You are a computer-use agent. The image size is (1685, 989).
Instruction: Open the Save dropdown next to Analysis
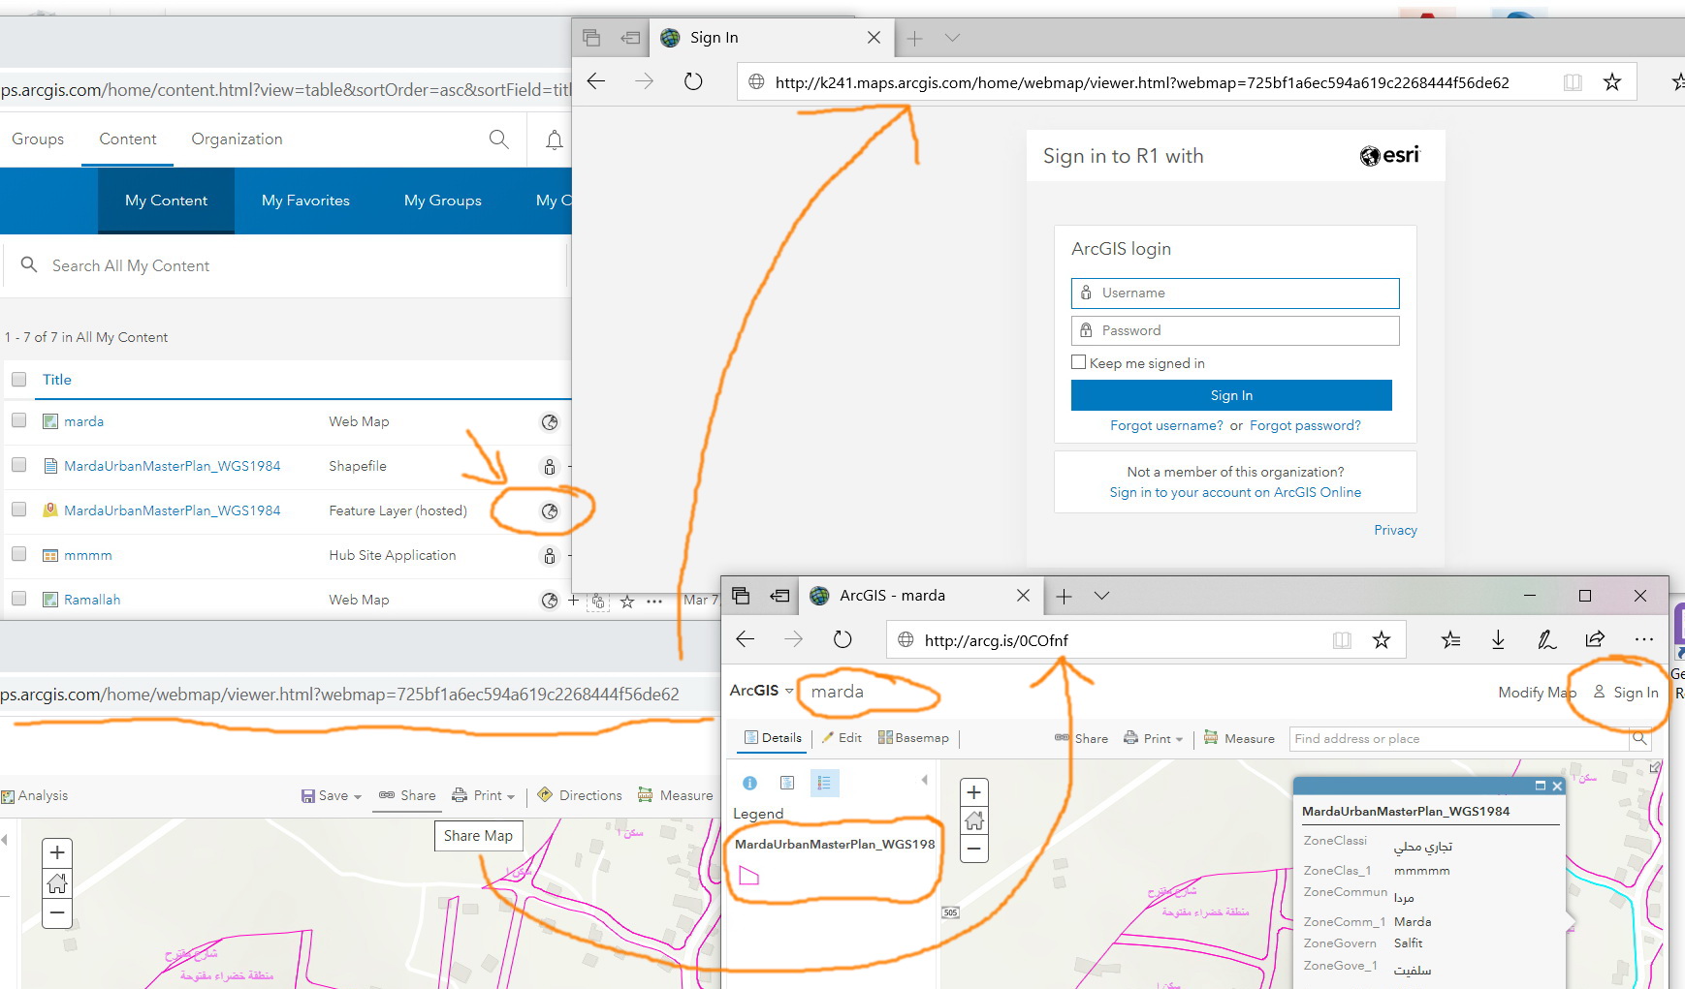332,795
